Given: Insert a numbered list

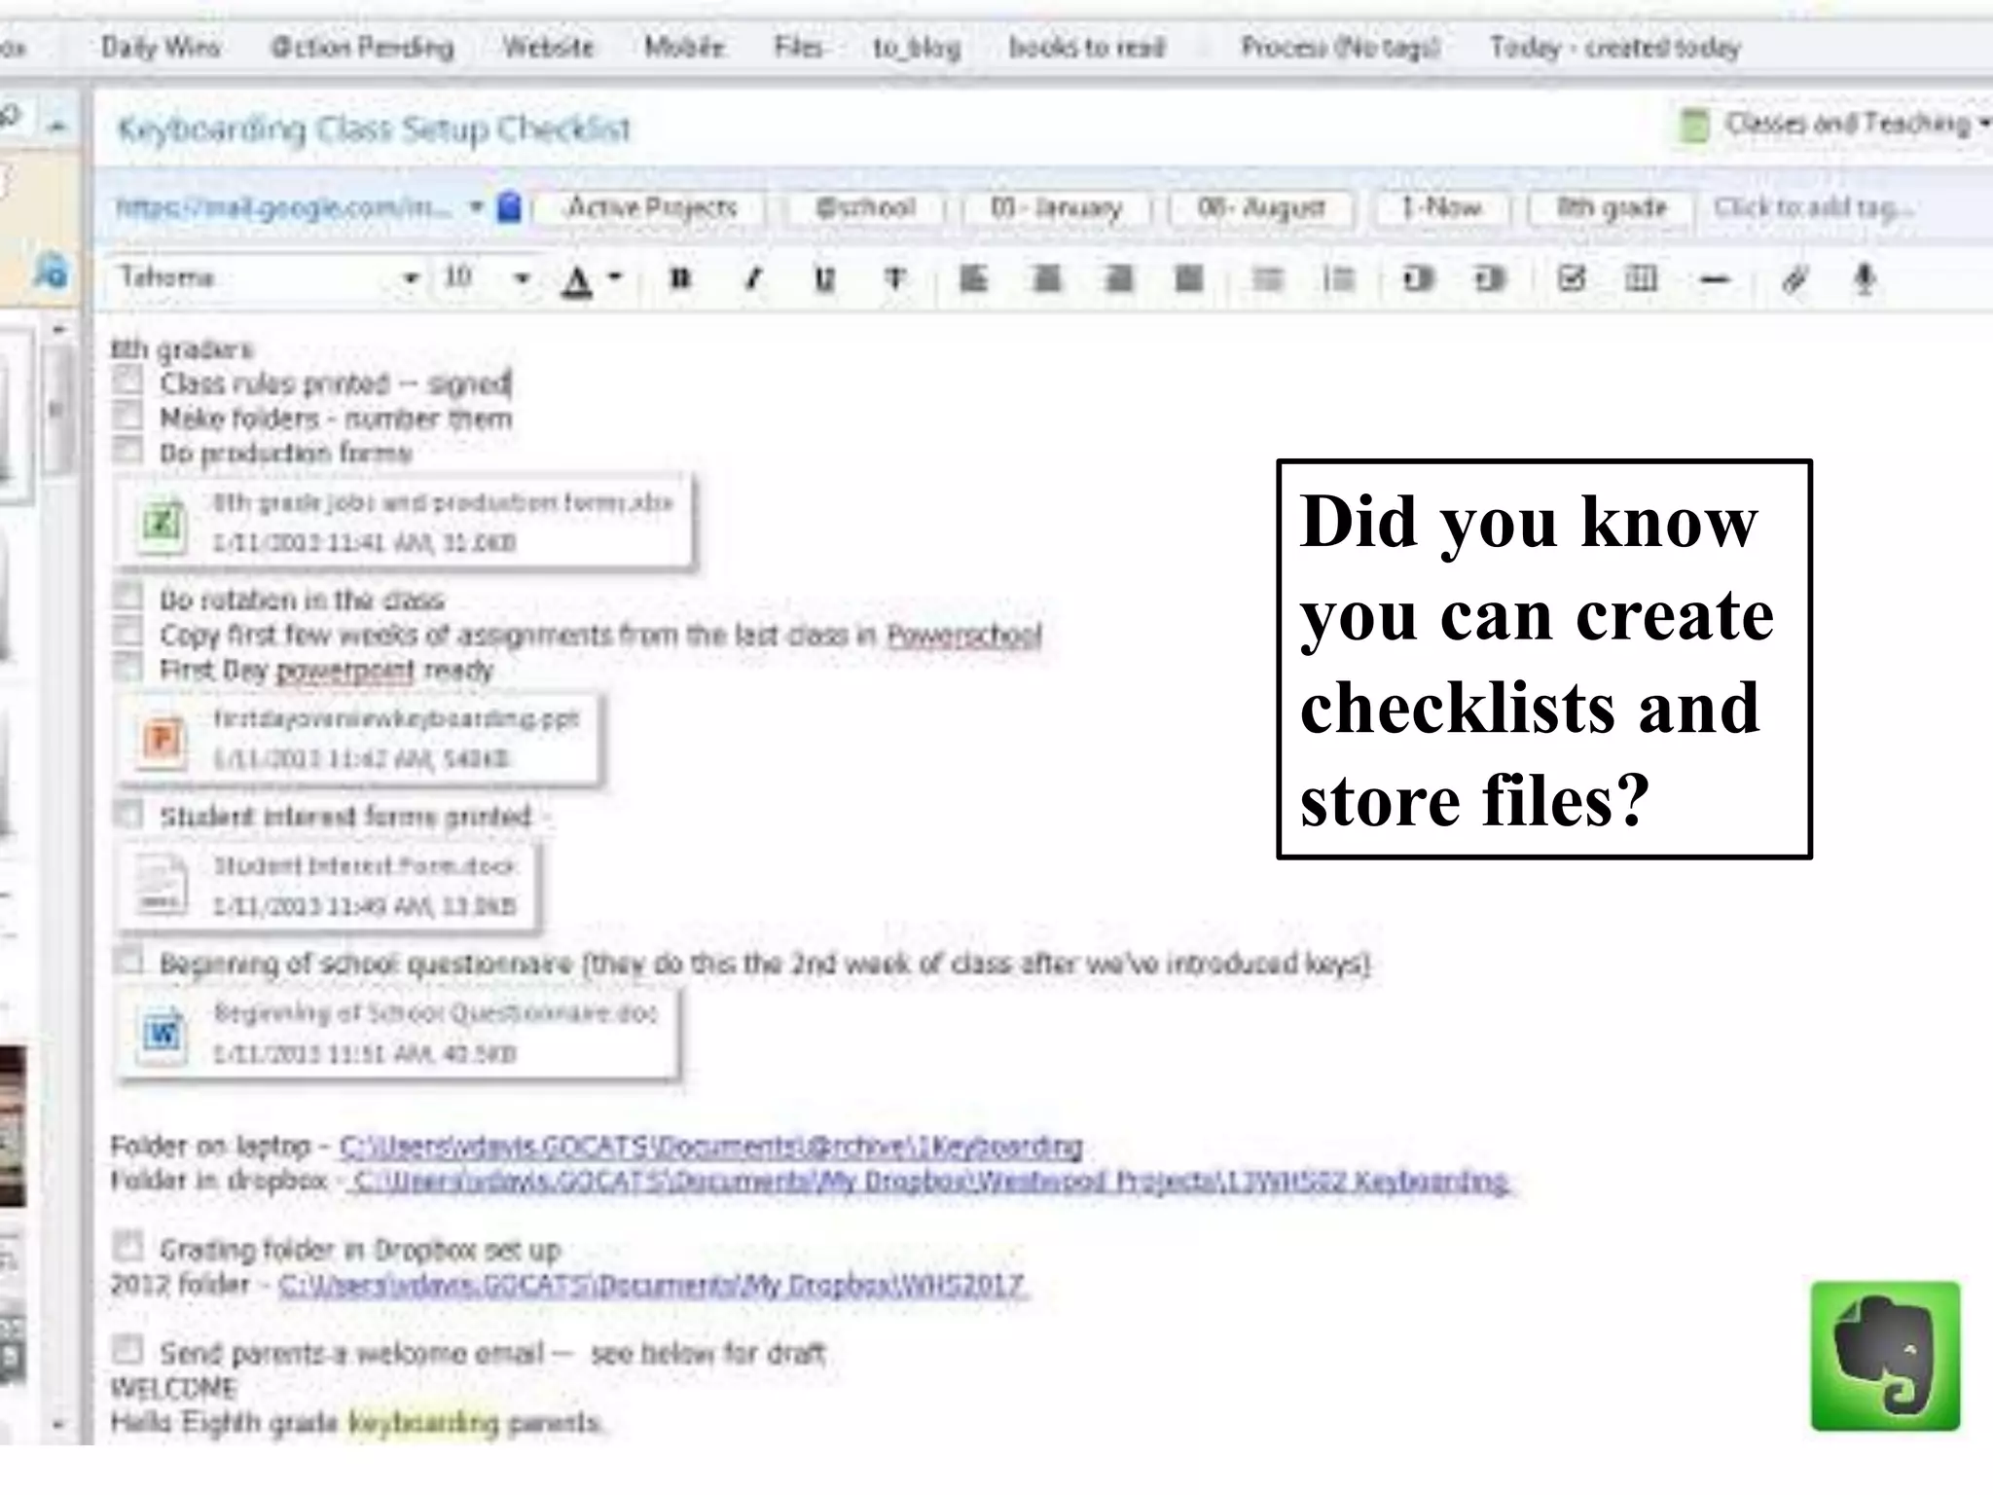Looking at the screenshot, I should pyautogui.click(x=1339, y=279).
